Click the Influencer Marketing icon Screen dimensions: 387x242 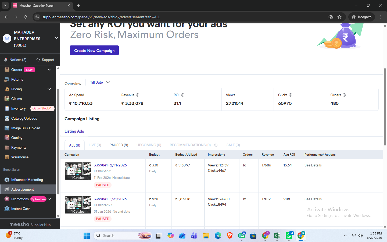tap(7, 180)
